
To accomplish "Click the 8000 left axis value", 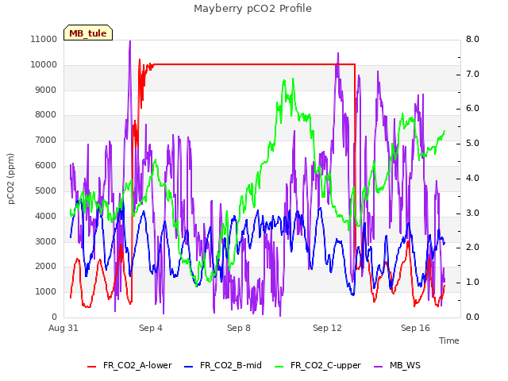I will click(46, 115).
